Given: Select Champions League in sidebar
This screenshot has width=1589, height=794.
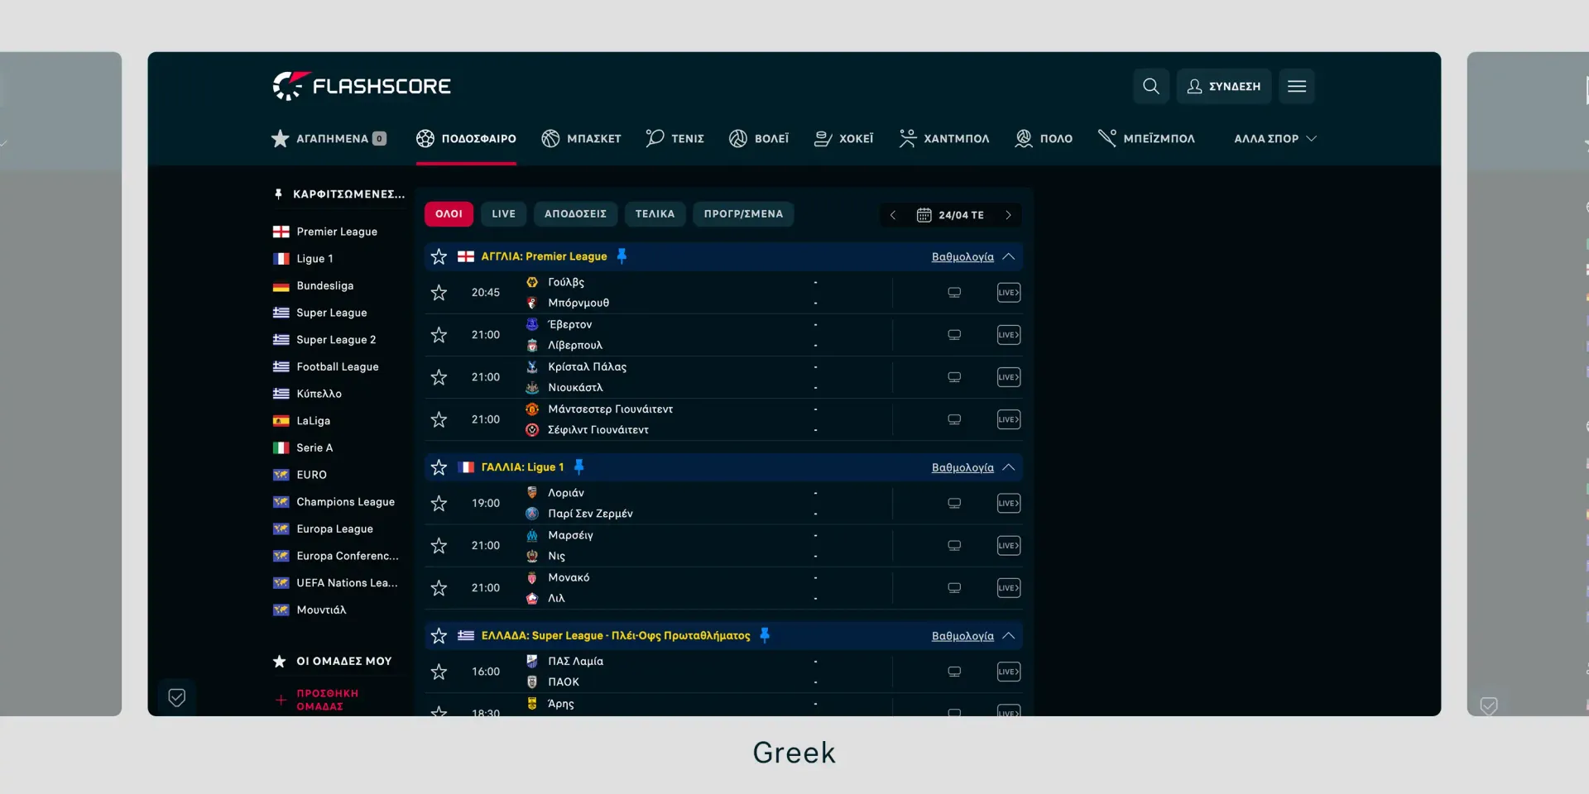Looking at the screenshot, I should pyautogui.click(x=345, y=502).
